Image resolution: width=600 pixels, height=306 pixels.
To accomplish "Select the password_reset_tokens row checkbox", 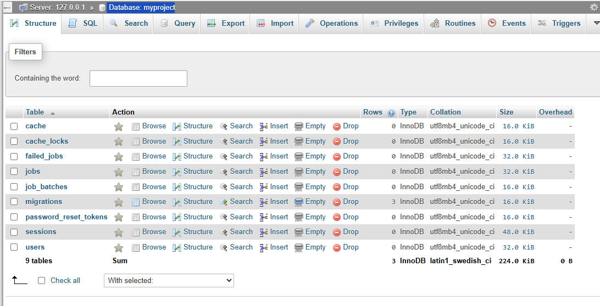I will pos(14,217).
